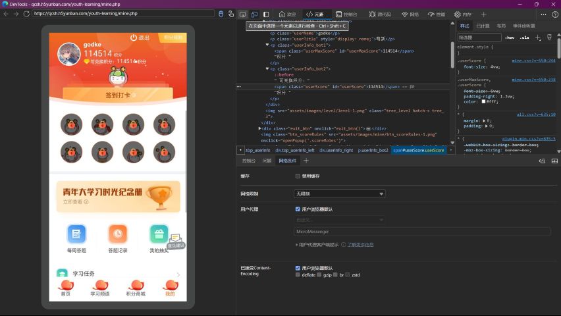Viewport: 561px width, 316px height.
Task: Reload the page with refresh icon
Action: pos(26,14)
